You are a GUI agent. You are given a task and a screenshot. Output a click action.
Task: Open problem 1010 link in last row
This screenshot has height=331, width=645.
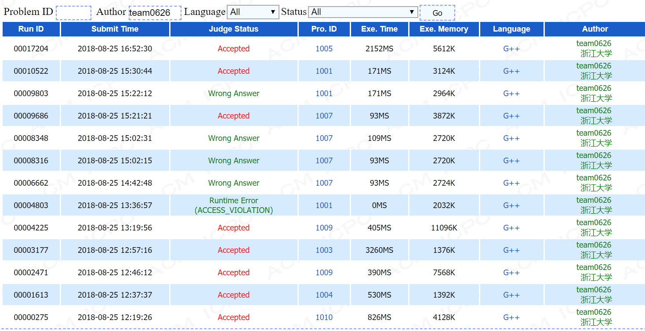pos(324,317)
